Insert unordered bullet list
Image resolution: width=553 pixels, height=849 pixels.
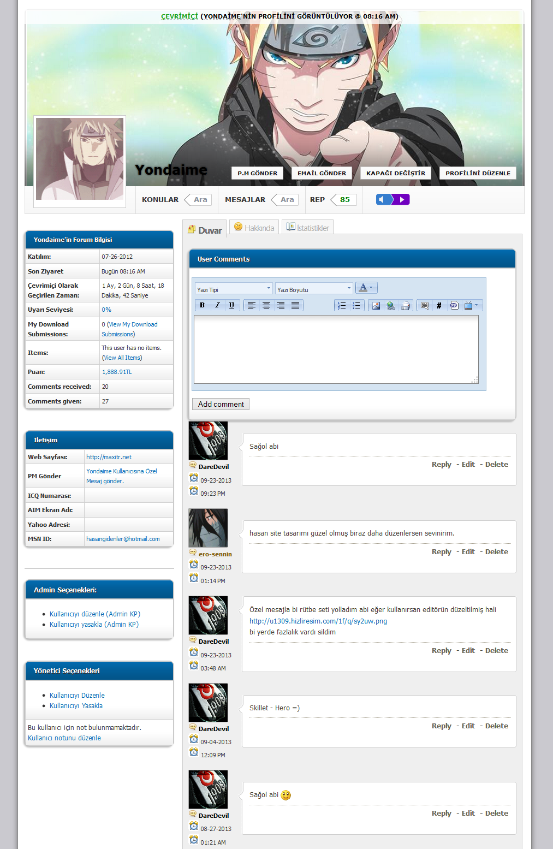coord(356,305)
